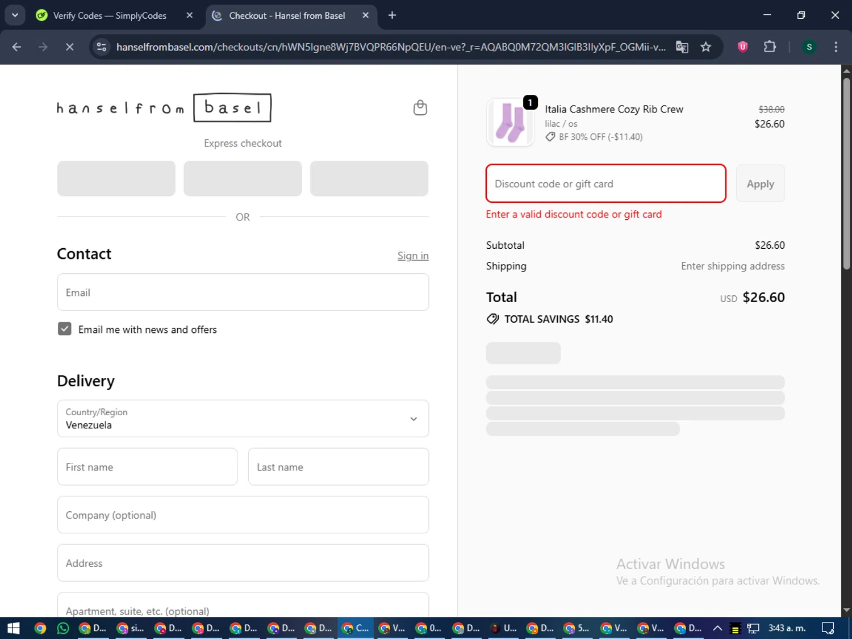Show hidden system tray icons
This screenshot has height=639, width=852.
click(717, 628)
